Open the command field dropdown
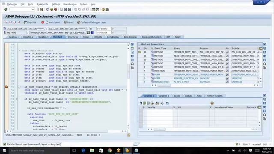The width and height of the screenshot is (274, 154). point(33,9)
